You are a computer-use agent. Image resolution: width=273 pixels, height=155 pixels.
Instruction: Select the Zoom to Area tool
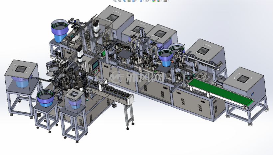point(120,1)
